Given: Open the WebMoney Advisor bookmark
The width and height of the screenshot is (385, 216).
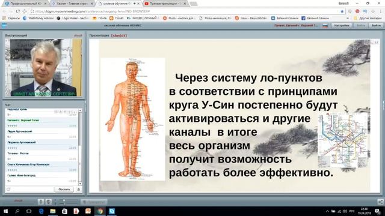Looking at the screenshot, I should 38,18.
